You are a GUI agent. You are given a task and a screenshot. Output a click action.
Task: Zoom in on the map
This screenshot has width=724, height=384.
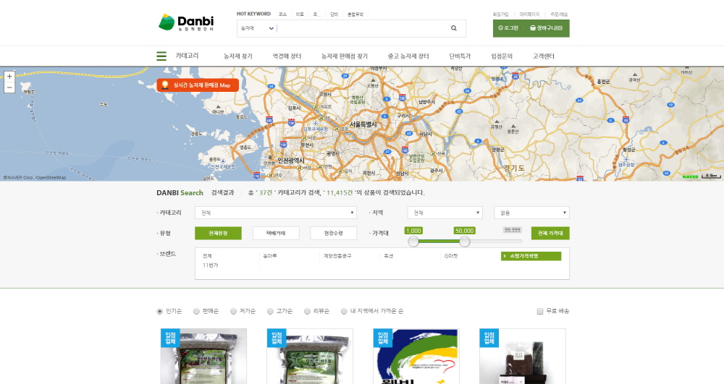click(x=9, y=76)
